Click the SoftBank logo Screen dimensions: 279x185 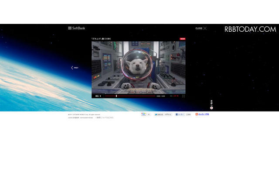tap(77, 28)
